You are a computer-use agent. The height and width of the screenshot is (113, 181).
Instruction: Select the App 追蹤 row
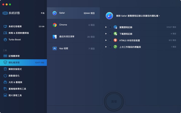pyautogui.click(x=73, y=49)
